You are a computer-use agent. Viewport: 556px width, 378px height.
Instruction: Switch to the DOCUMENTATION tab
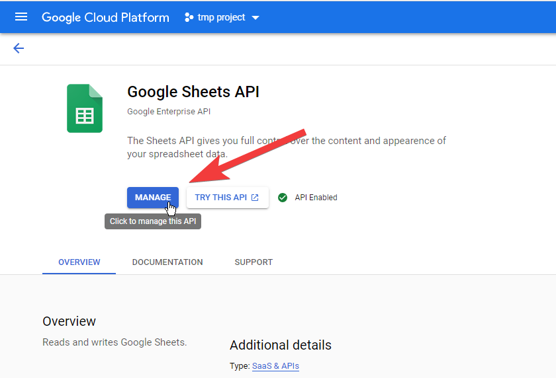(x=167, y=262)
